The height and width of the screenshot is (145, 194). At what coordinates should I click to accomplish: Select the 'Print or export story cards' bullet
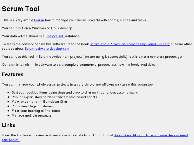[x=54, y=97]
